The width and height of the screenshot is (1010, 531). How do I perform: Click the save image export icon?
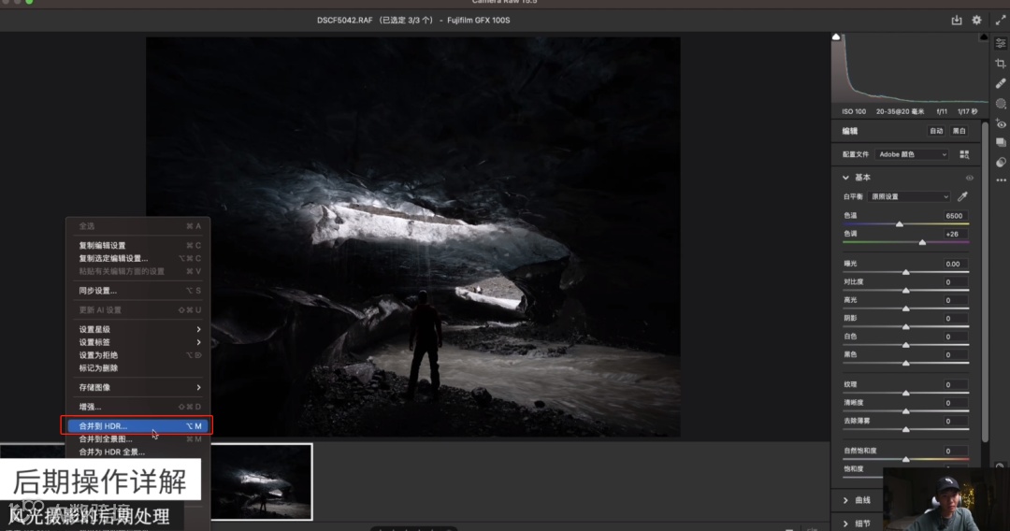957,20
